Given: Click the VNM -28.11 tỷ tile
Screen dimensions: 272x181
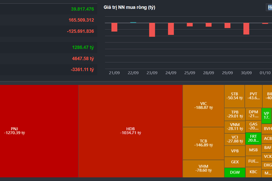Looking at the screenshot, I should 235,127.
